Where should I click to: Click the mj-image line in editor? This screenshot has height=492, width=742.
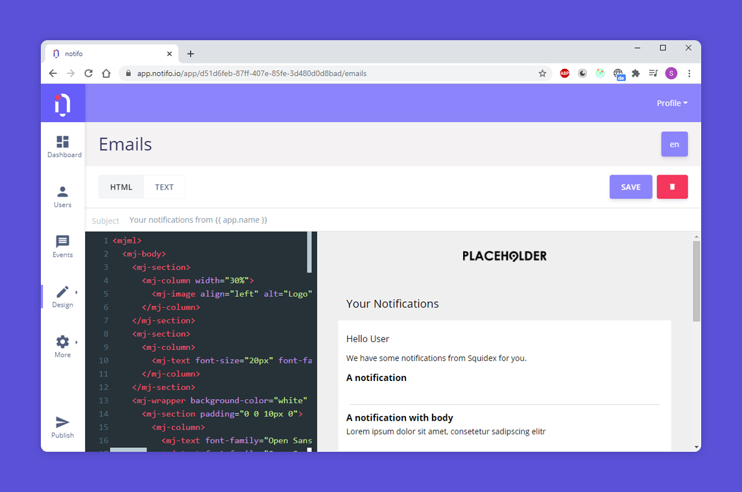click(232, 293)
